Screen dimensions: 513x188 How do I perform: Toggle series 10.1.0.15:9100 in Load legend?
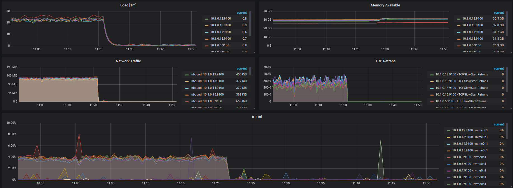point(221,39)
